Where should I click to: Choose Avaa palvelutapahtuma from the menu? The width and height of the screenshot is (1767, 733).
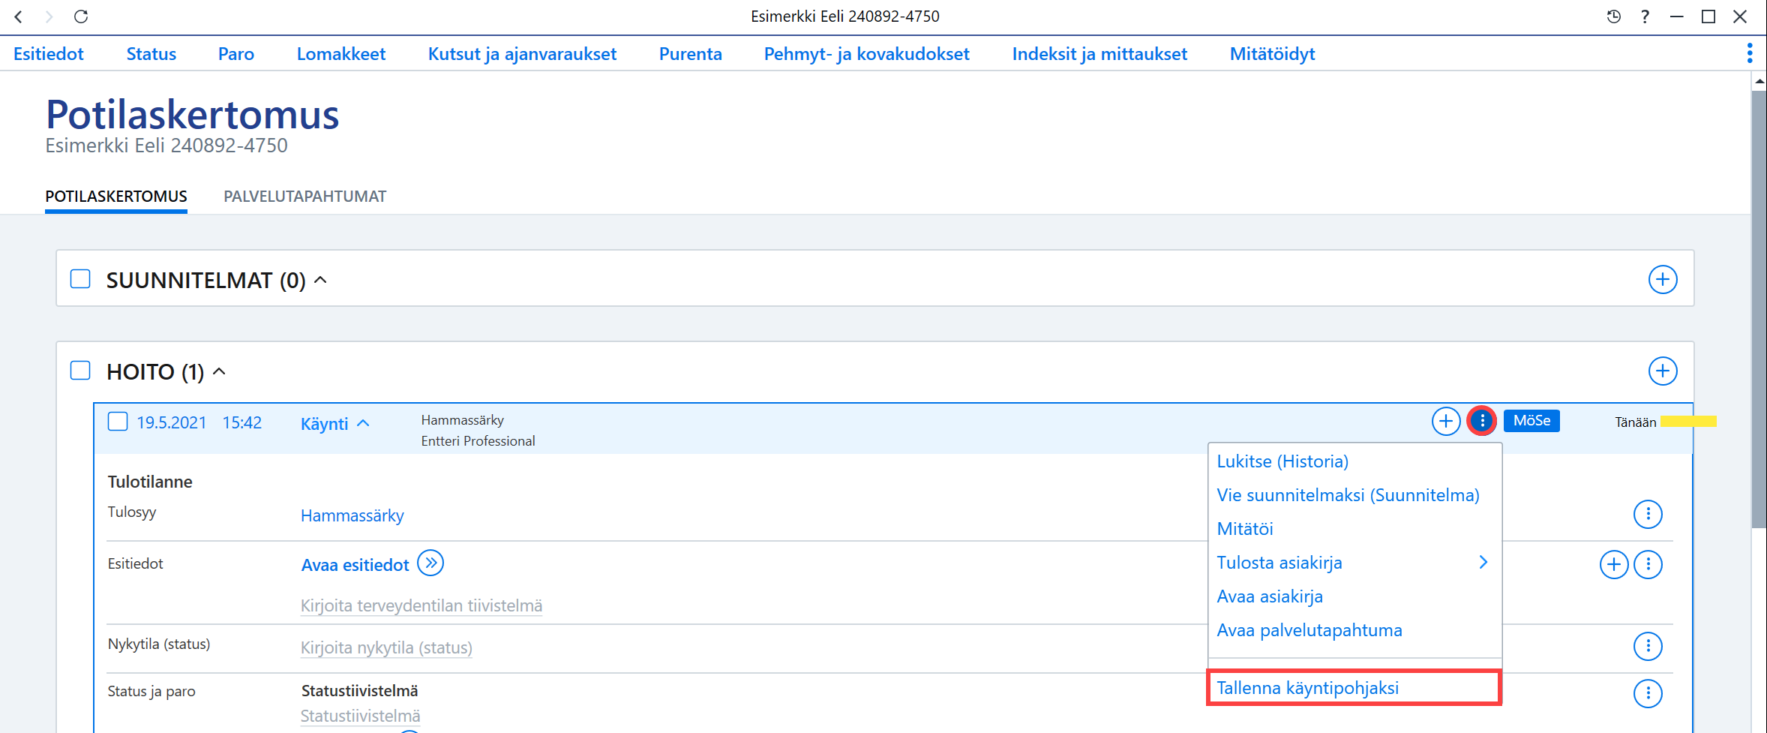pyautogui.click(x=1309, y=630)
